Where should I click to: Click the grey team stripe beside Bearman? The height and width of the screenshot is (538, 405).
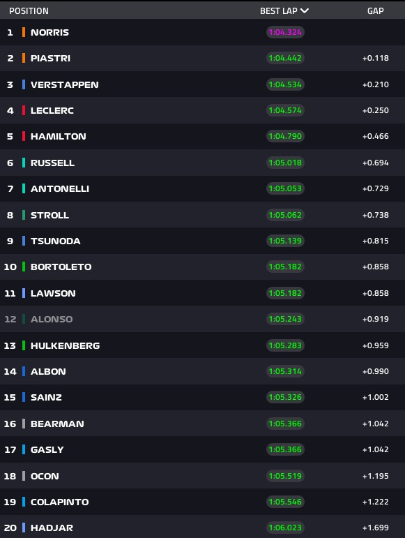[24, 424]
